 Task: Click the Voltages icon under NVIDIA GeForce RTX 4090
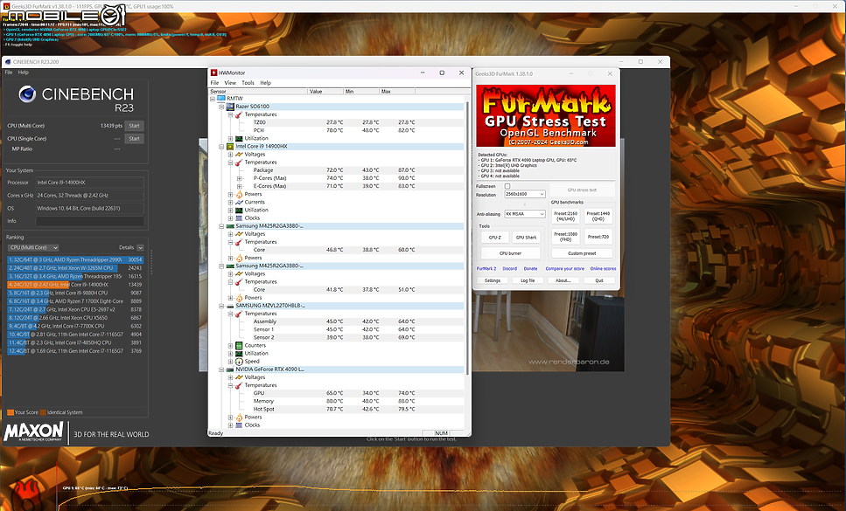coord(239,377)
